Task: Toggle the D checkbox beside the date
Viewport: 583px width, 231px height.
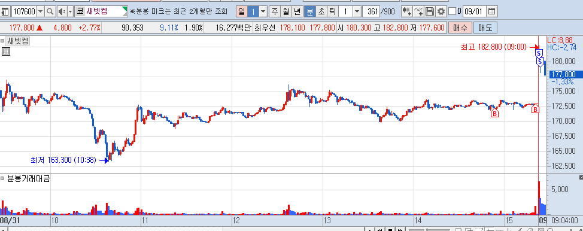Action: click(x=452, y=11)
